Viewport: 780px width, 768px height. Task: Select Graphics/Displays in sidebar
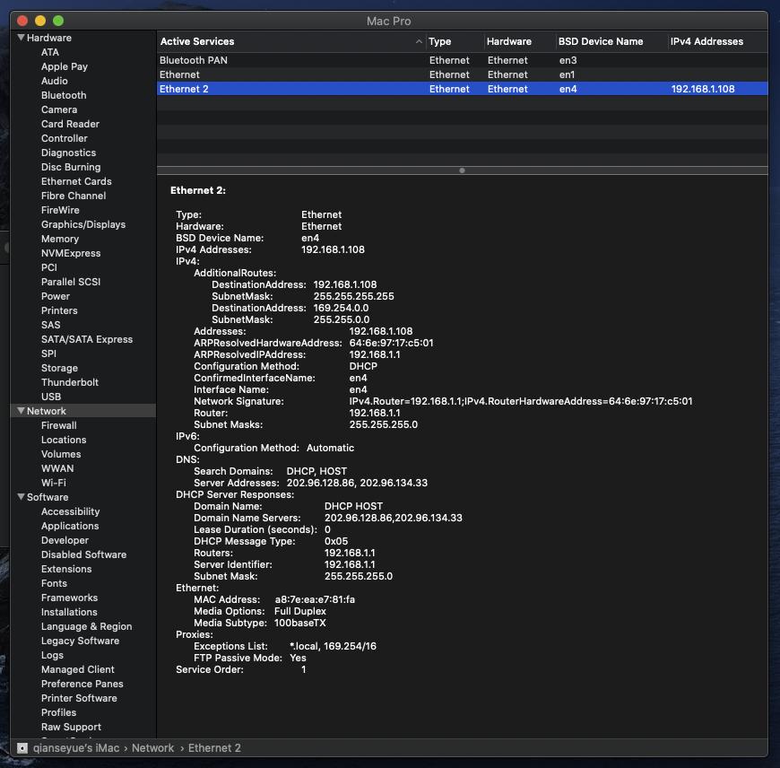(83, 224)
